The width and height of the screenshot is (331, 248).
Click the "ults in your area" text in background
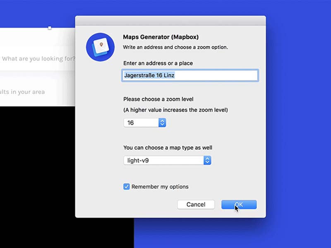click(22, 92)
